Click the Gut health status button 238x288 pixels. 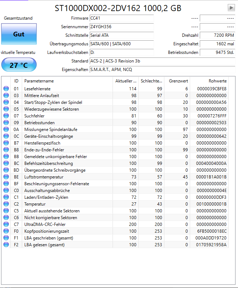pos(19,34)
